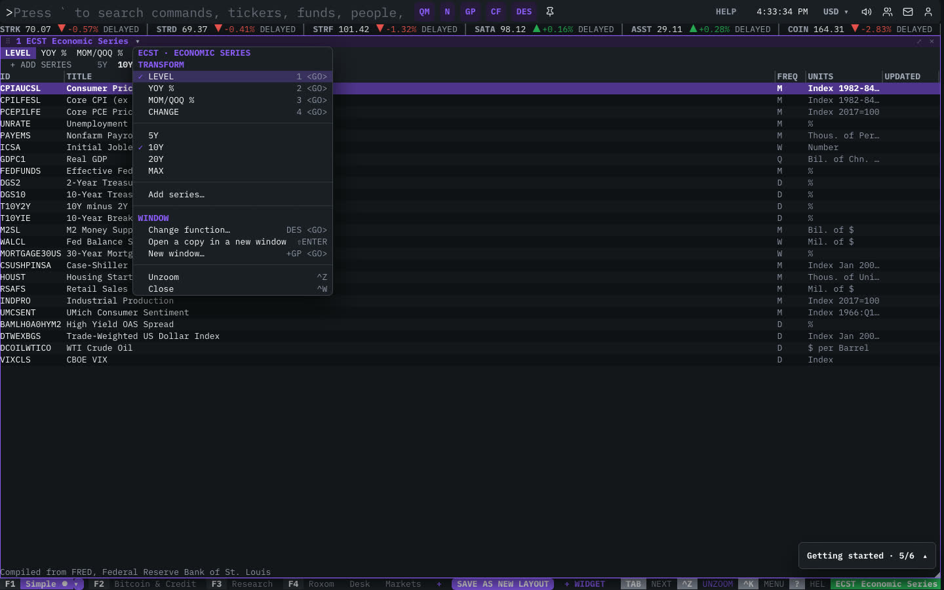Click the + ADD SERIES button
The height and width of the screenshot is (590, 944).
point(41,65)
